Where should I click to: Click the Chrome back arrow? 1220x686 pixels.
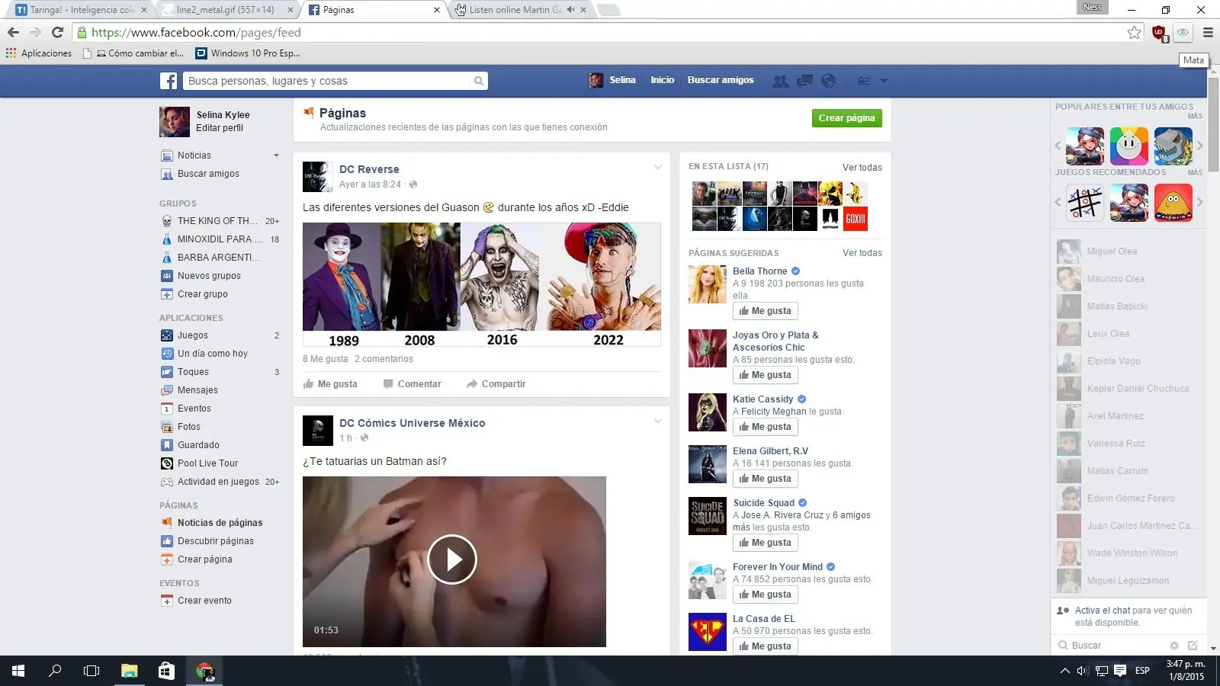click(13, 32)
